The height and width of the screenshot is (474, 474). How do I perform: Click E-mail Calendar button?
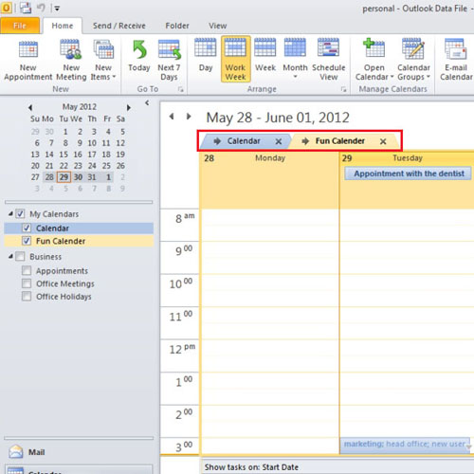click(456, 60)
